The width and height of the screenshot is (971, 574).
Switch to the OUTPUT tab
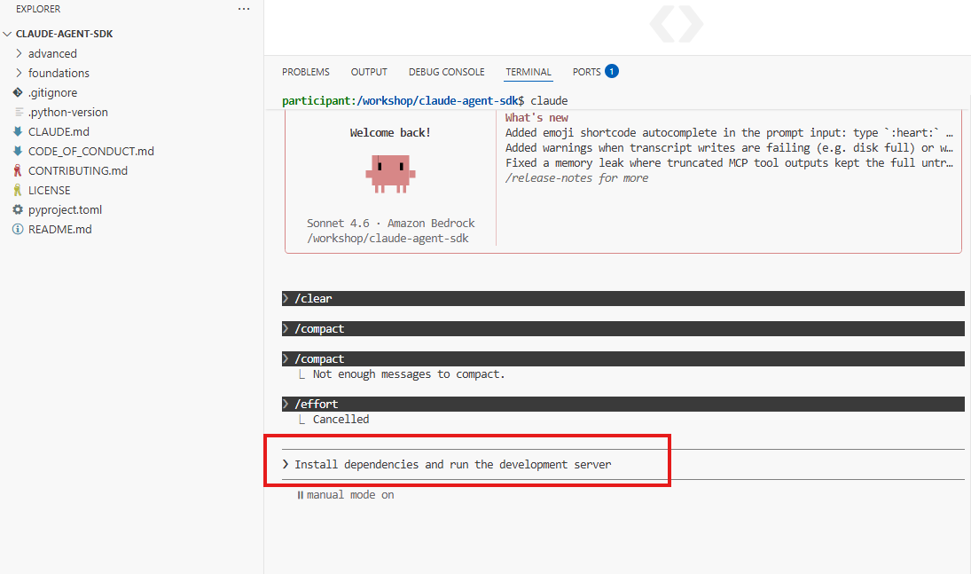pyautogui.click(x=369, y=72)
